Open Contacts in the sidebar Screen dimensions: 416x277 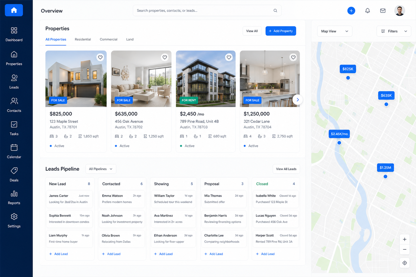[x=14, y=105]
